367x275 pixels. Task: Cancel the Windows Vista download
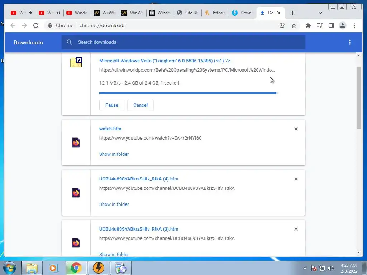pyautogui.click(x=140, y=105)
